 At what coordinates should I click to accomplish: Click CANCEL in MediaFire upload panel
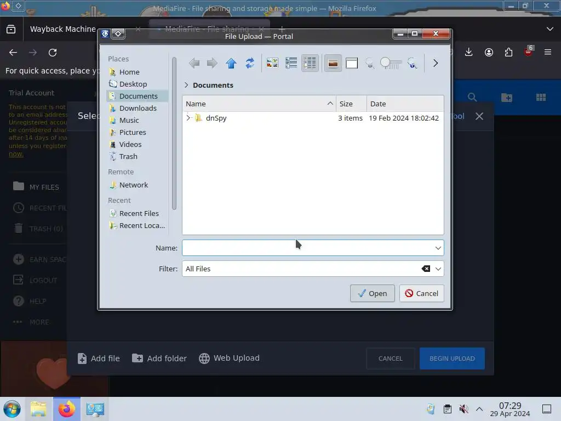(x=390, y=359)
